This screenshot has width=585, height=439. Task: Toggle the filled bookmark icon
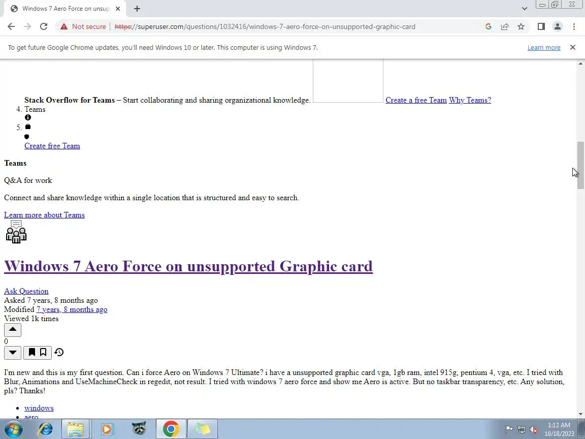[32, 353]
